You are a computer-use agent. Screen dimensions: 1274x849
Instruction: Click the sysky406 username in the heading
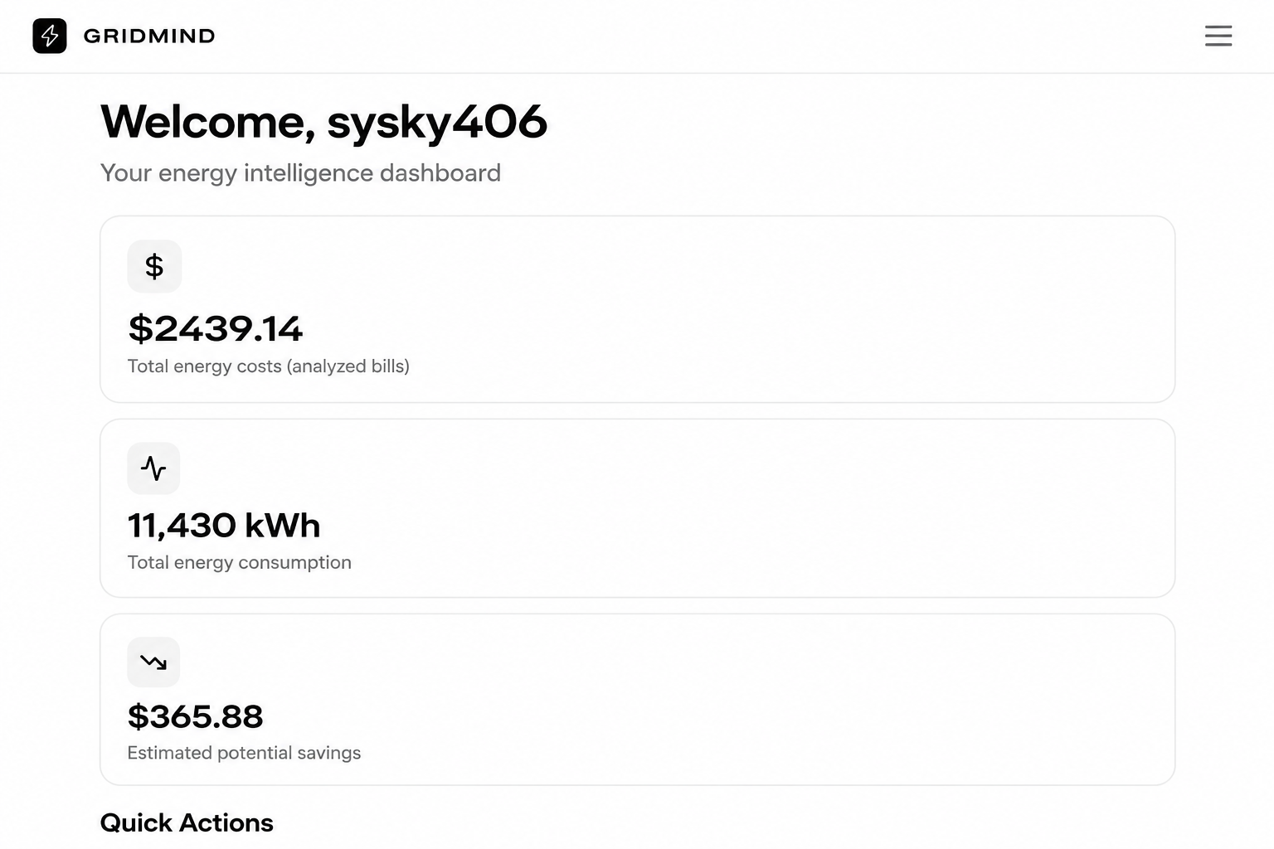(437, 123)
